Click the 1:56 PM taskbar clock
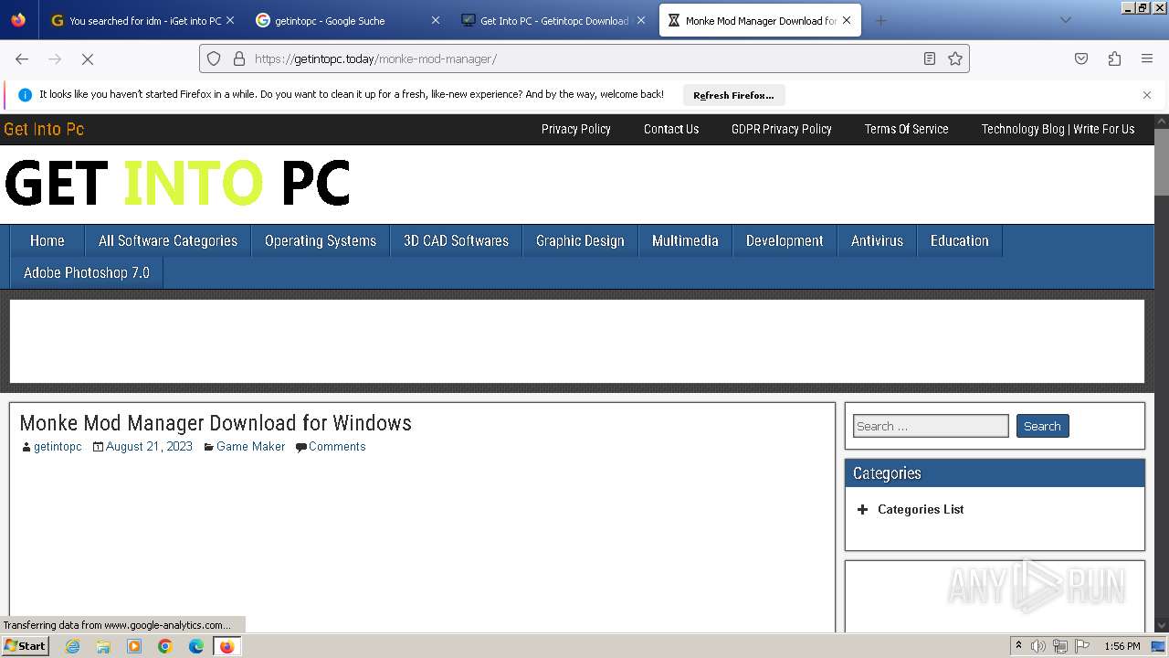1169x658 pixels. (x=1122, y=646)
